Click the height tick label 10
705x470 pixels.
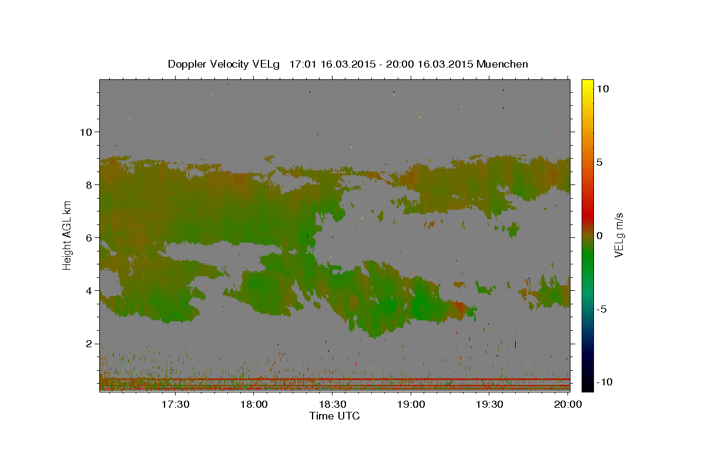point(85,132)
